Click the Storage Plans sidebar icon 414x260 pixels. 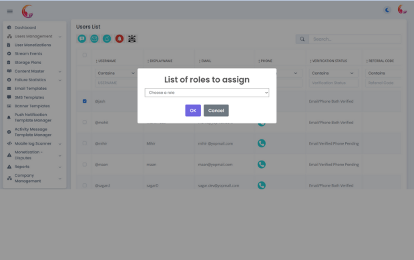9,63
